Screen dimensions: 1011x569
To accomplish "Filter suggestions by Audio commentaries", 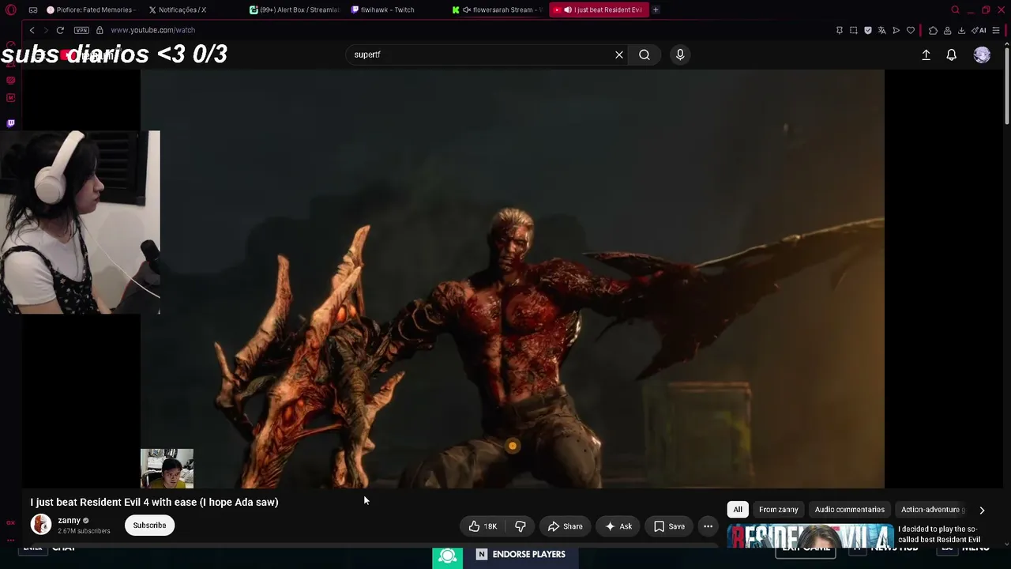I will point(850,510).
